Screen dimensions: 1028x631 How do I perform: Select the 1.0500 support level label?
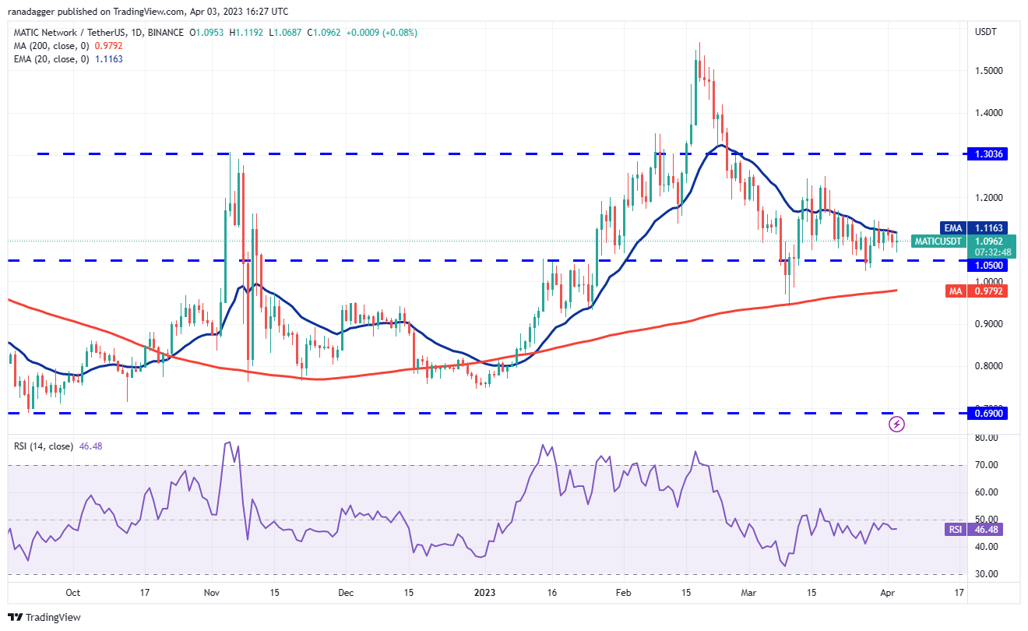tap(988, 265)
